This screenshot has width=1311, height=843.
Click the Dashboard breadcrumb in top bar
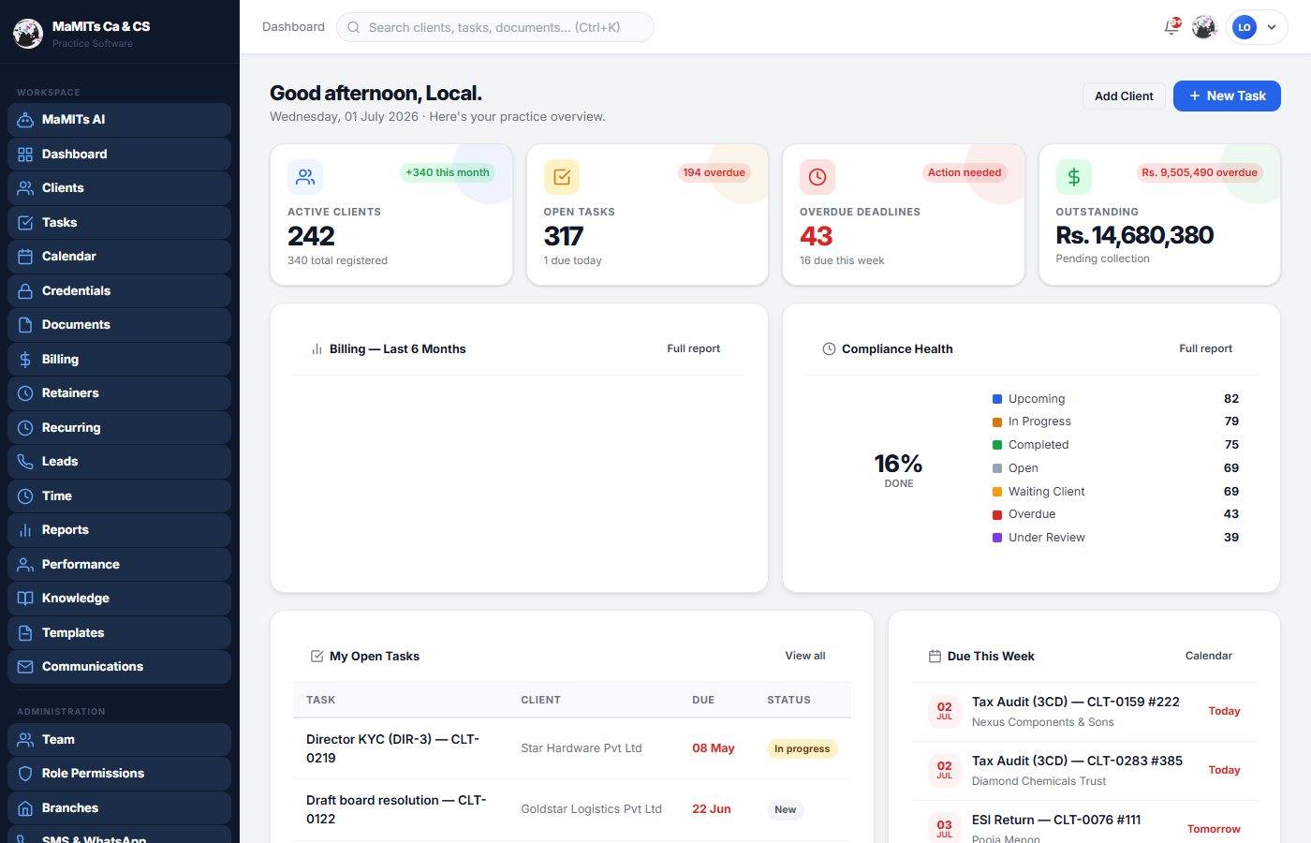[293, 27]
